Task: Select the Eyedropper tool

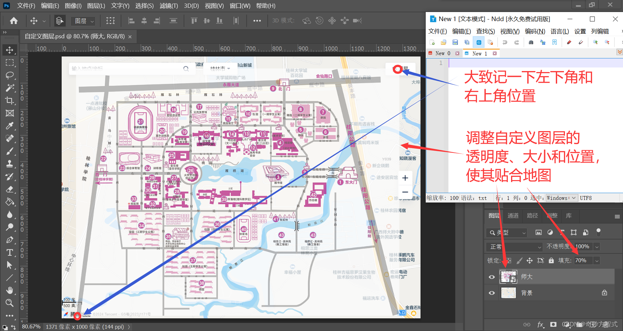Action: tap(10, 126)
